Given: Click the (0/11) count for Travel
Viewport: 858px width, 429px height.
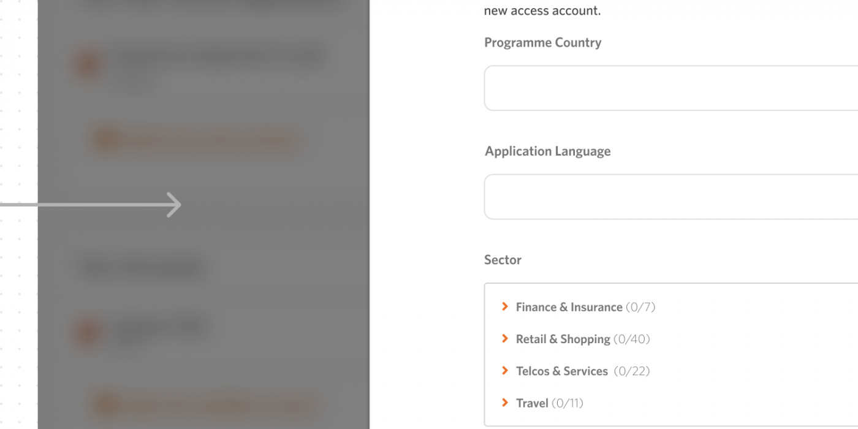Looking at the screenshot, I should tap(568, 403).
